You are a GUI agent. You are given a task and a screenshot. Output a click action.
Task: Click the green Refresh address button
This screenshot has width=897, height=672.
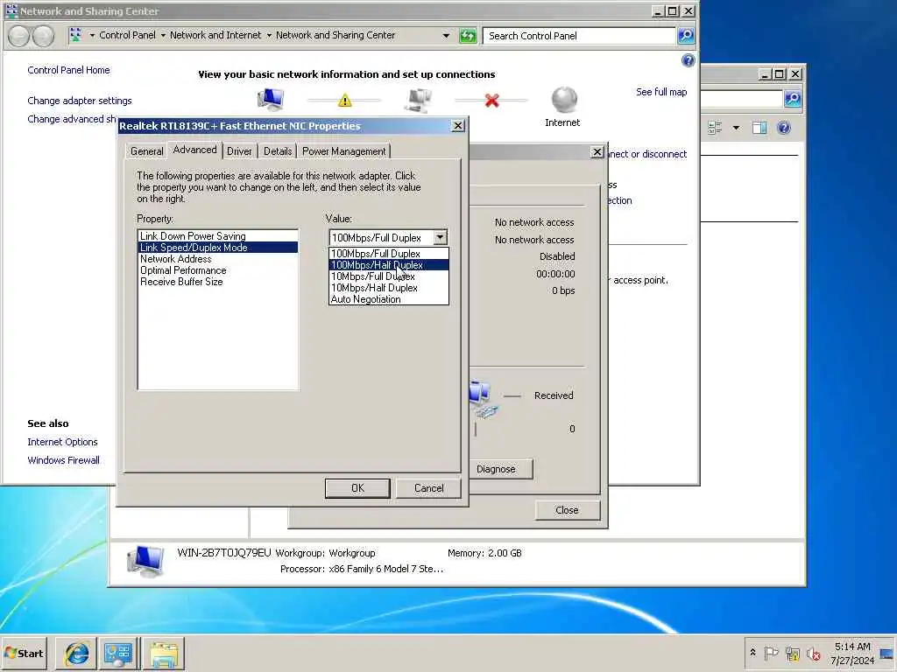(468, 36)
